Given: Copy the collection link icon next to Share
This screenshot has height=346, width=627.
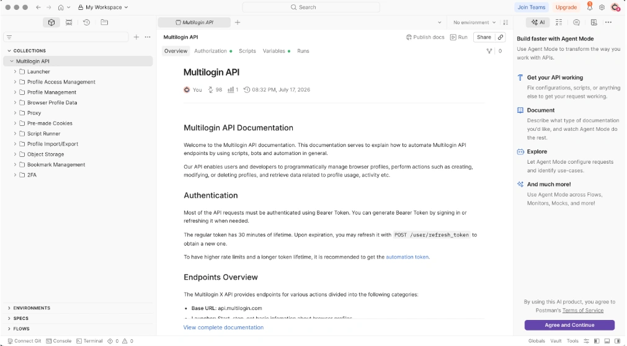Looking at the screenshot, I should point(500,37).
